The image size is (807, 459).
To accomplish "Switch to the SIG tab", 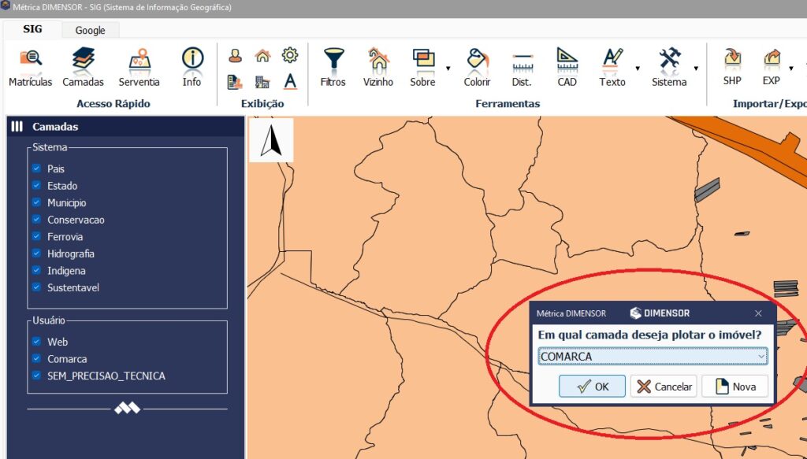I will [32, 29].
